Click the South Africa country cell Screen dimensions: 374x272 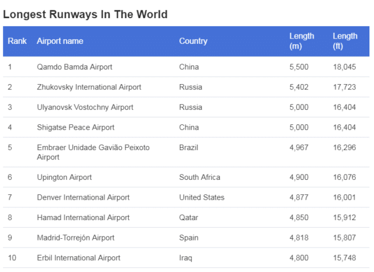(200, 177)
